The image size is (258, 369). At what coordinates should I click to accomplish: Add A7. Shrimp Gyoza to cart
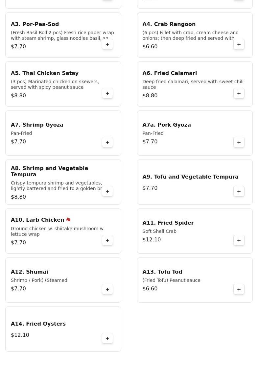(x=107, y=142)
